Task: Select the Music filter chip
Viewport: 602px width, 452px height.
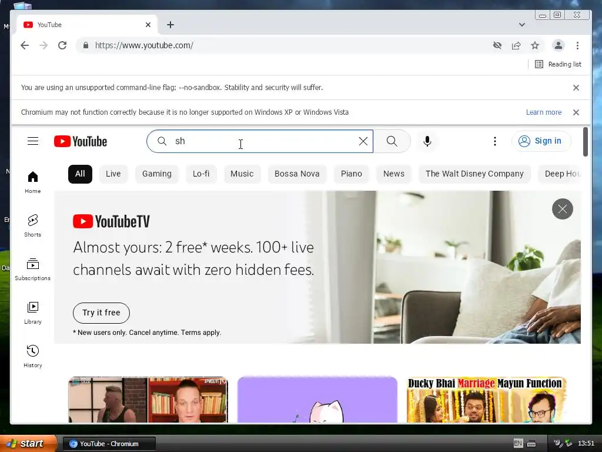Action: coord(242,174)
